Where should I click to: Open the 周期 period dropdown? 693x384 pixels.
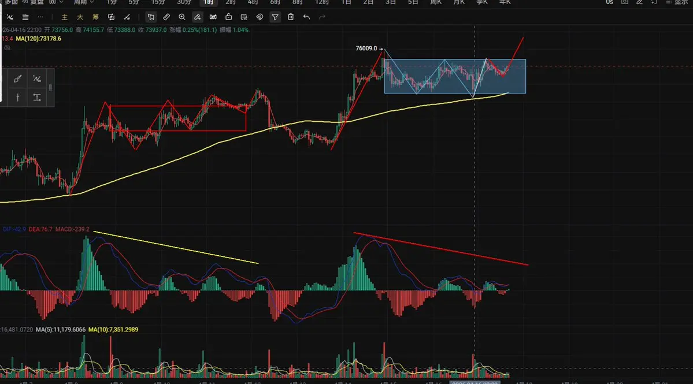click(x=84, y=2)
